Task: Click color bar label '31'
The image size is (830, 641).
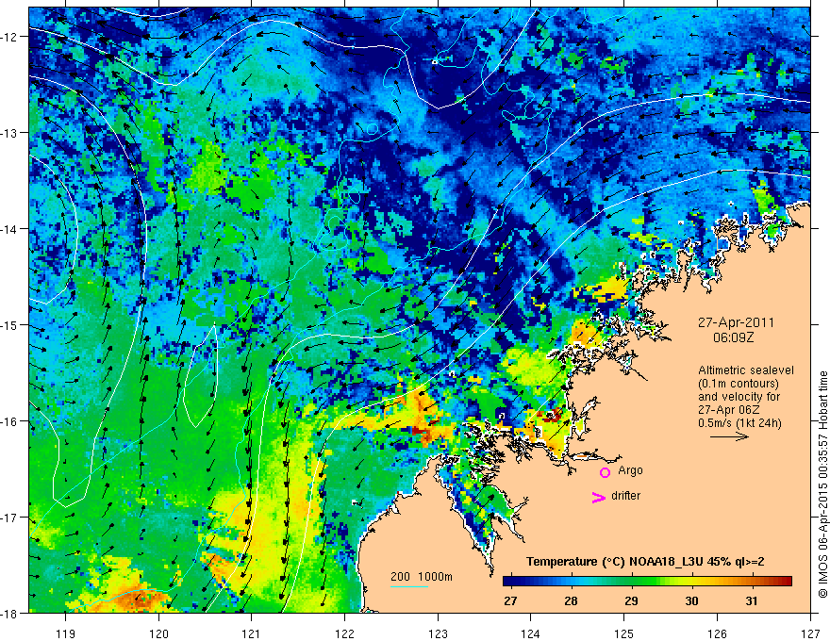Action: click(752, 601)
